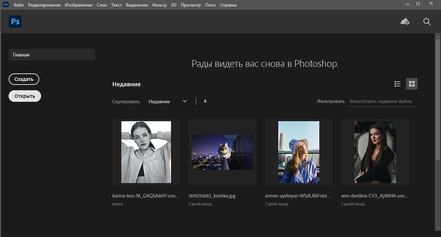Open the 3D menu

click(x=173, y=5)
